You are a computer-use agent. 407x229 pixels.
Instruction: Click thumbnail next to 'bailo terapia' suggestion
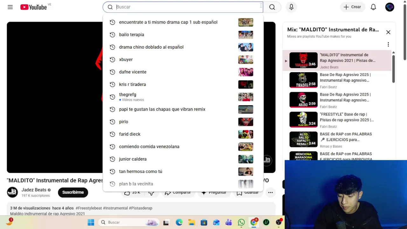(x=245, y=35)
